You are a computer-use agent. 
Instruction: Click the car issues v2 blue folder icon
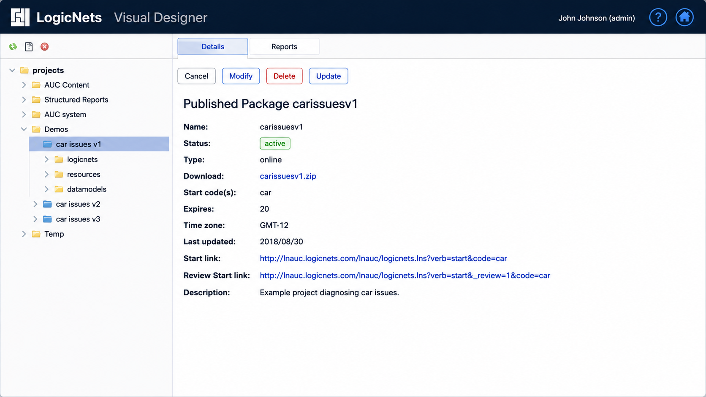48,204
